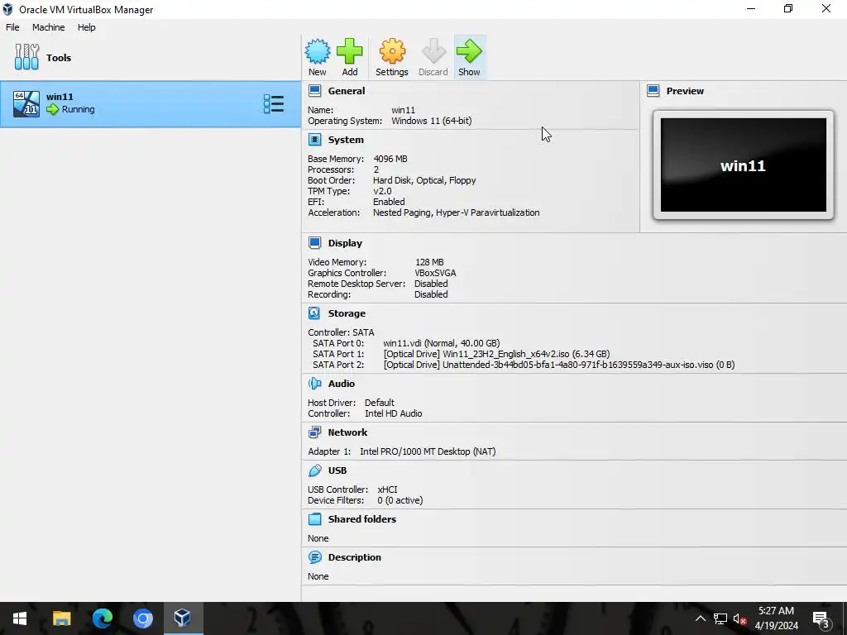Click the win11.vdi SATA Port 0 entry
The image size is (847, 635).
click(x=442, y=343)
